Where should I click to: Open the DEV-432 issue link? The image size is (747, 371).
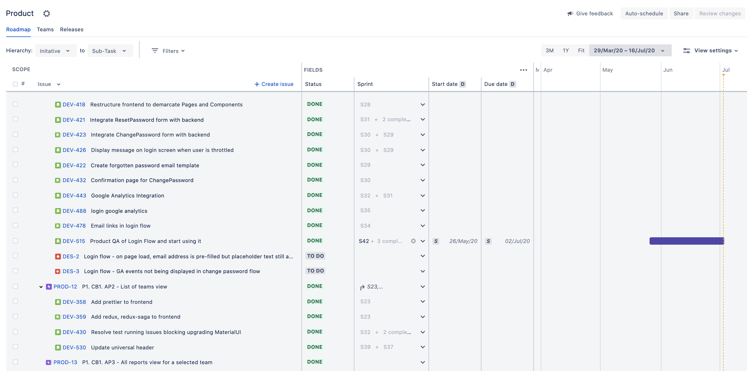pyautogui.click(x=74, y=180)
